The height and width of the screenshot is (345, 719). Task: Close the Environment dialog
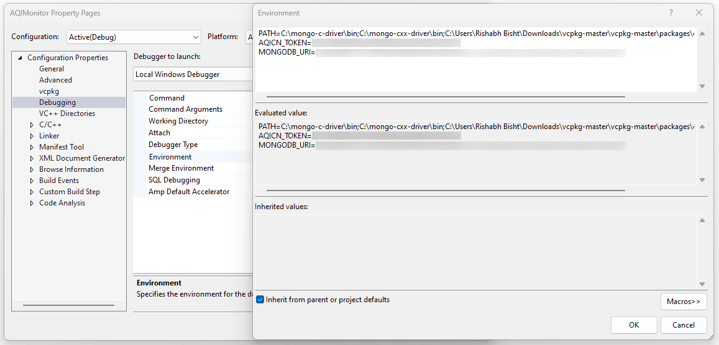coord(699,12)
